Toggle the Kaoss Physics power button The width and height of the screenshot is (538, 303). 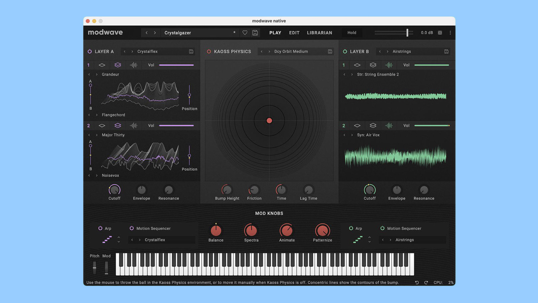pos(209,51)
